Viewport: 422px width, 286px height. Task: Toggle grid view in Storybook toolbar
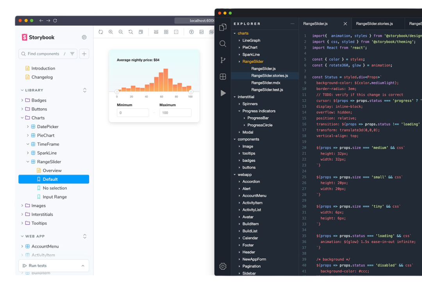coord(166,32)
